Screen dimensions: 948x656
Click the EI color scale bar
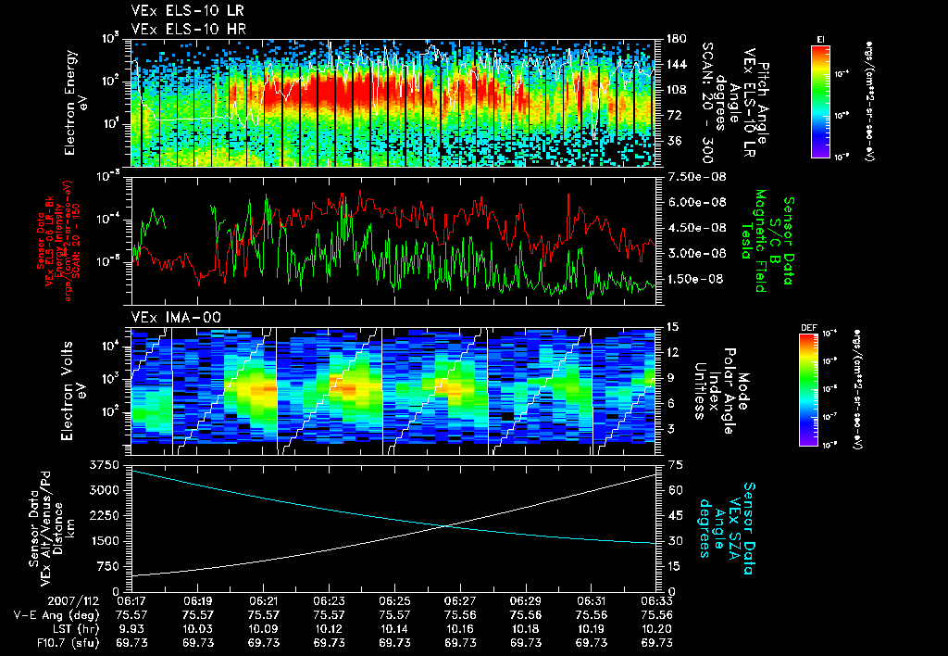point(820,101)
